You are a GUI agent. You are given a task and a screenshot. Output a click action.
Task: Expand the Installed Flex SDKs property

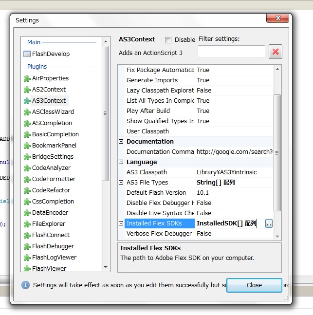(x=121, y=223)
